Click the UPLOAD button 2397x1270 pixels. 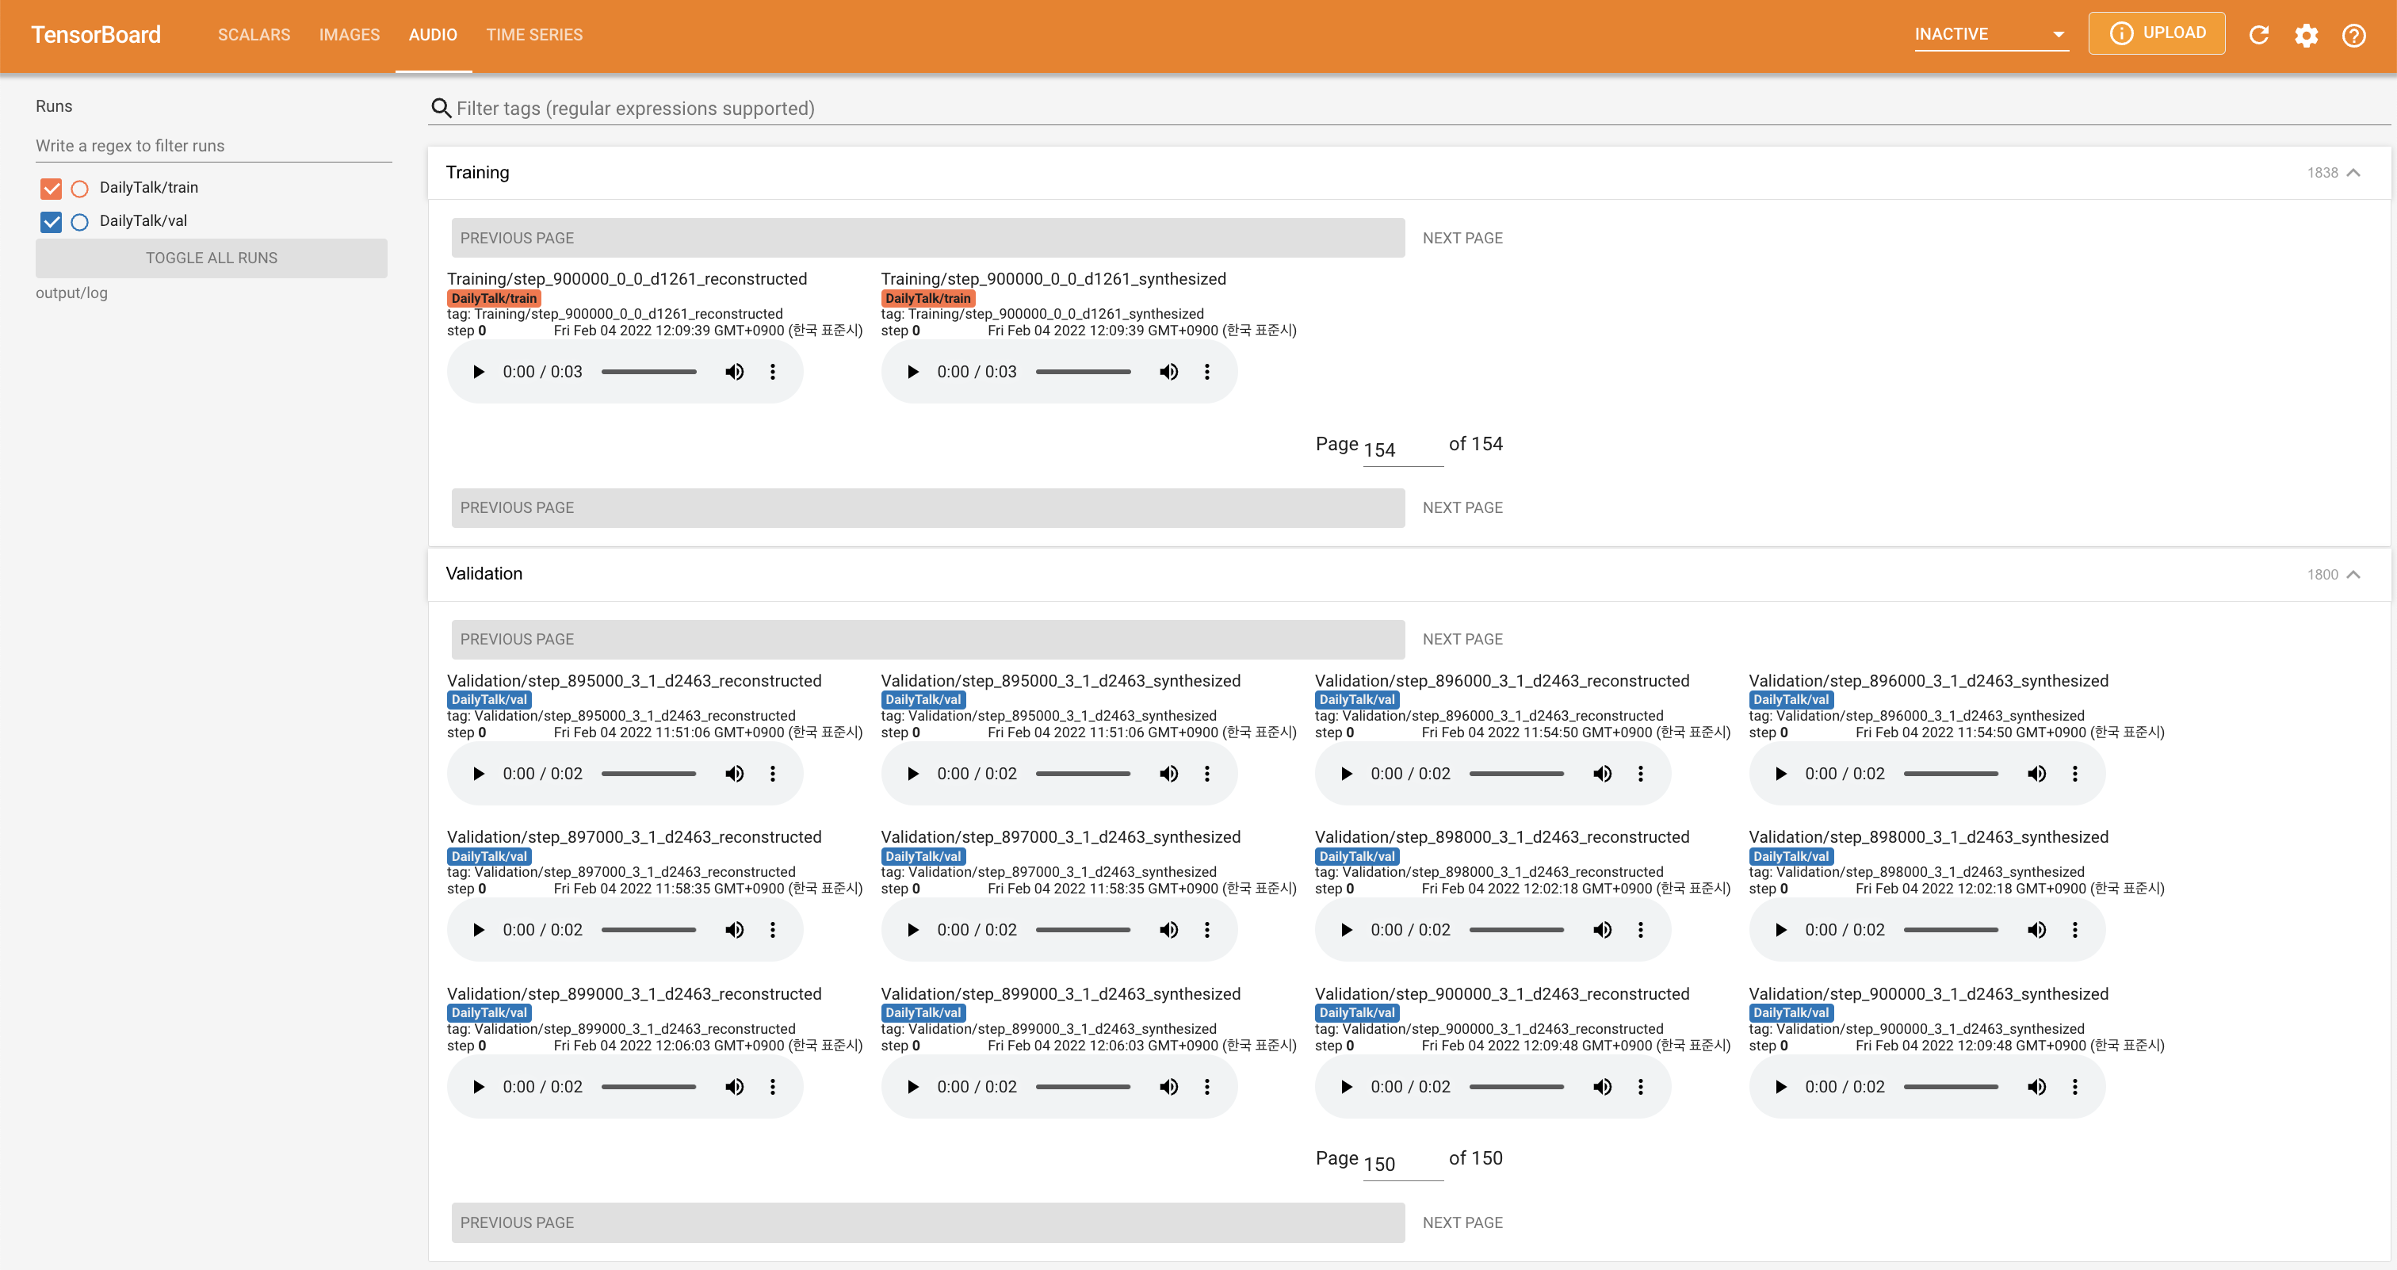tap(2156, 33)
